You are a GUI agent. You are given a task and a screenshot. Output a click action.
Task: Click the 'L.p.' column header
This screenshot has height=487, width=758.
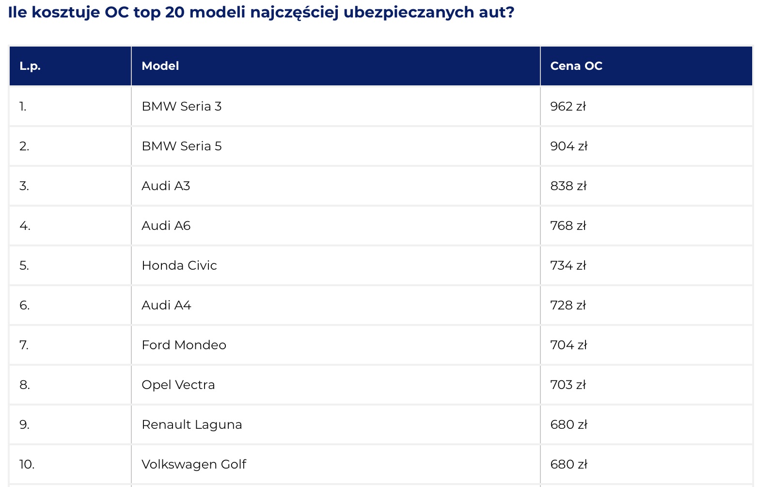pyautogui.click(x=70, y=66)
